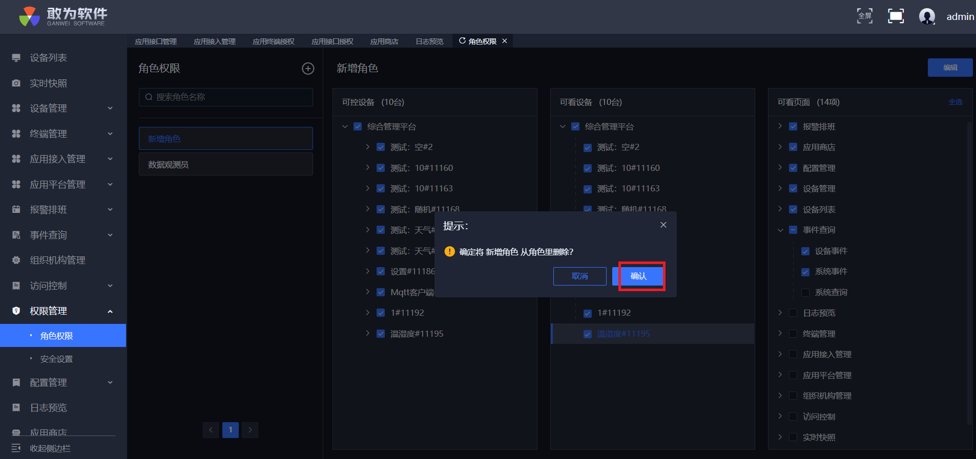Image resolution: width=976 pixels, height=459 pixels.
Task: Refresh the 角色权限 tab via reload icon
Action: (462, 41)
